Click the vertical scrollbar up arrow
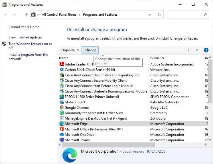Image resolution: width=213 pixels, height=164 pixels. click(x=210, y=58)
